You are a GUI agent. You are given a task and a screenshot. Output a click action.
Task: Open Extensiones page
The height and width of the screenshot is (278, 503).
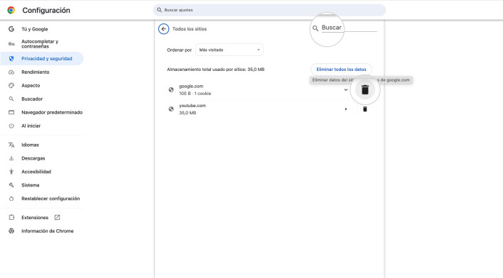(35, 218)
